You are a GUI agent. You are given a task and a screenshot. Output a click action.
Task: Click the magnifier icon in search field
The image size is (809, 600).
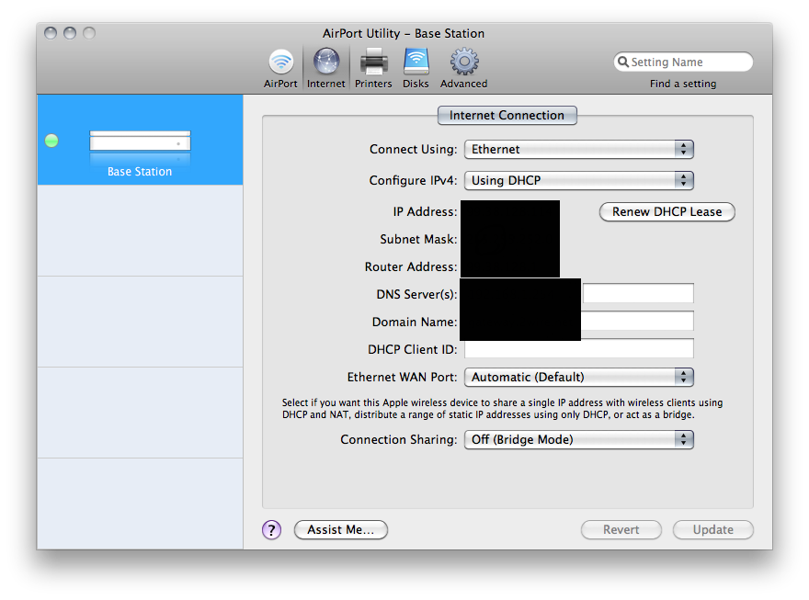tap(623, 62)
